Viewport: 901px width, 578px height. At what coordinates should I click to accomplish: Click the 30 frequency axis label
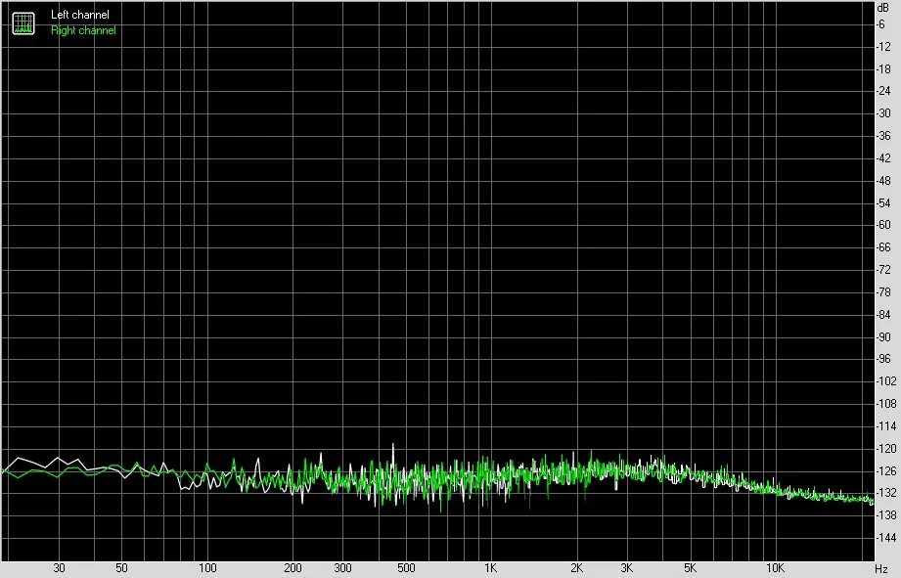pos(59,568)
